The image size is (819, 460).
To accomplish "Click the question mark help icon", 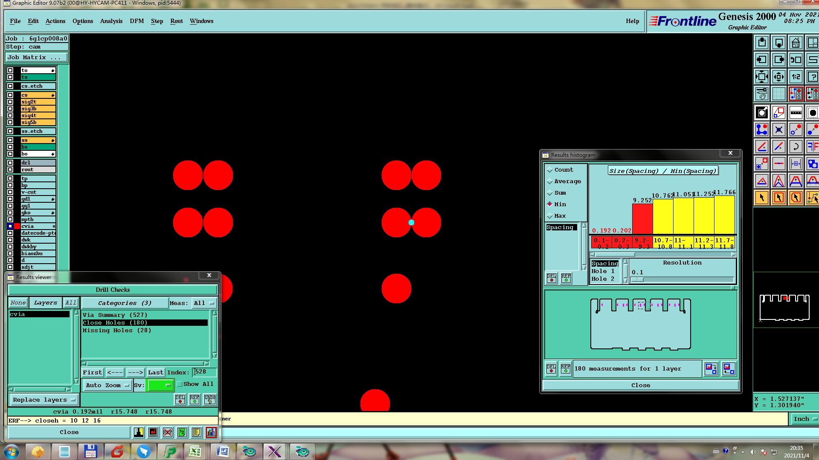I will point(813,77).
